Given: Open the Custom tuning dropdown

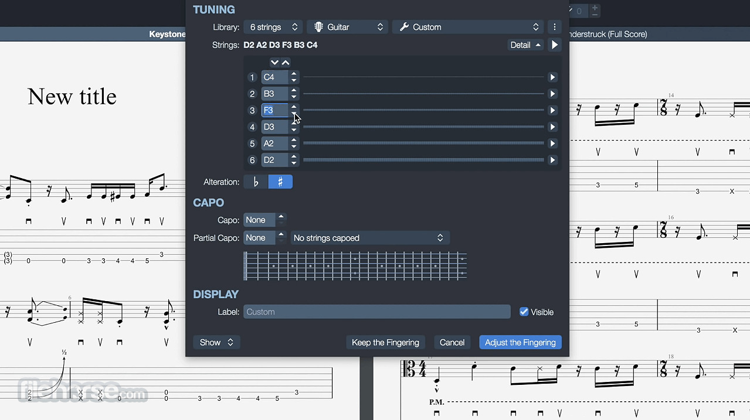Looking at the screenshot, I should pos(469,27).
